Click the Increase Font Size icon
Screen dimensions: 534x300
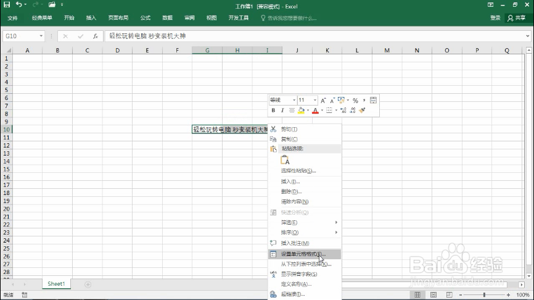[x=323, y=100]
